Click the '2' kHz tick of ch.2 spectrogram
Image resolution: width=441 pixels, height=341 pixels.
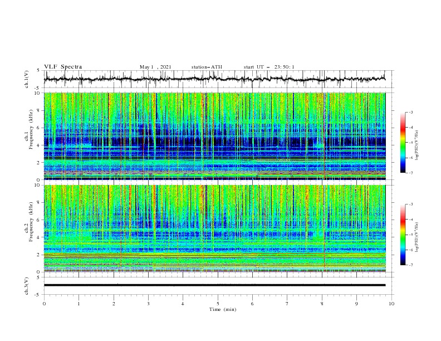(39, 255)
